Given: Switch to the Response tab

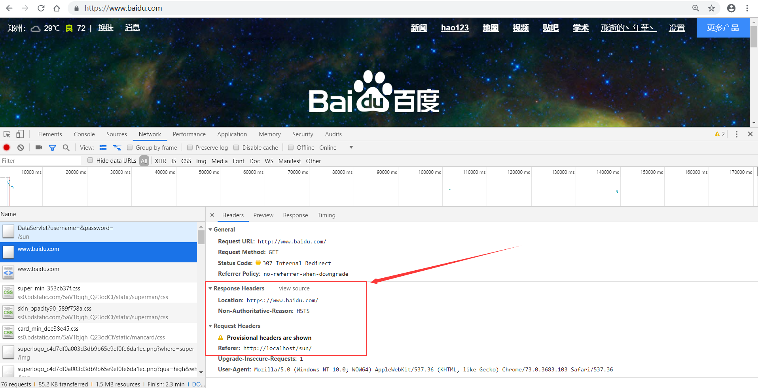Looking at the screenshot, I should coord(295,215).
